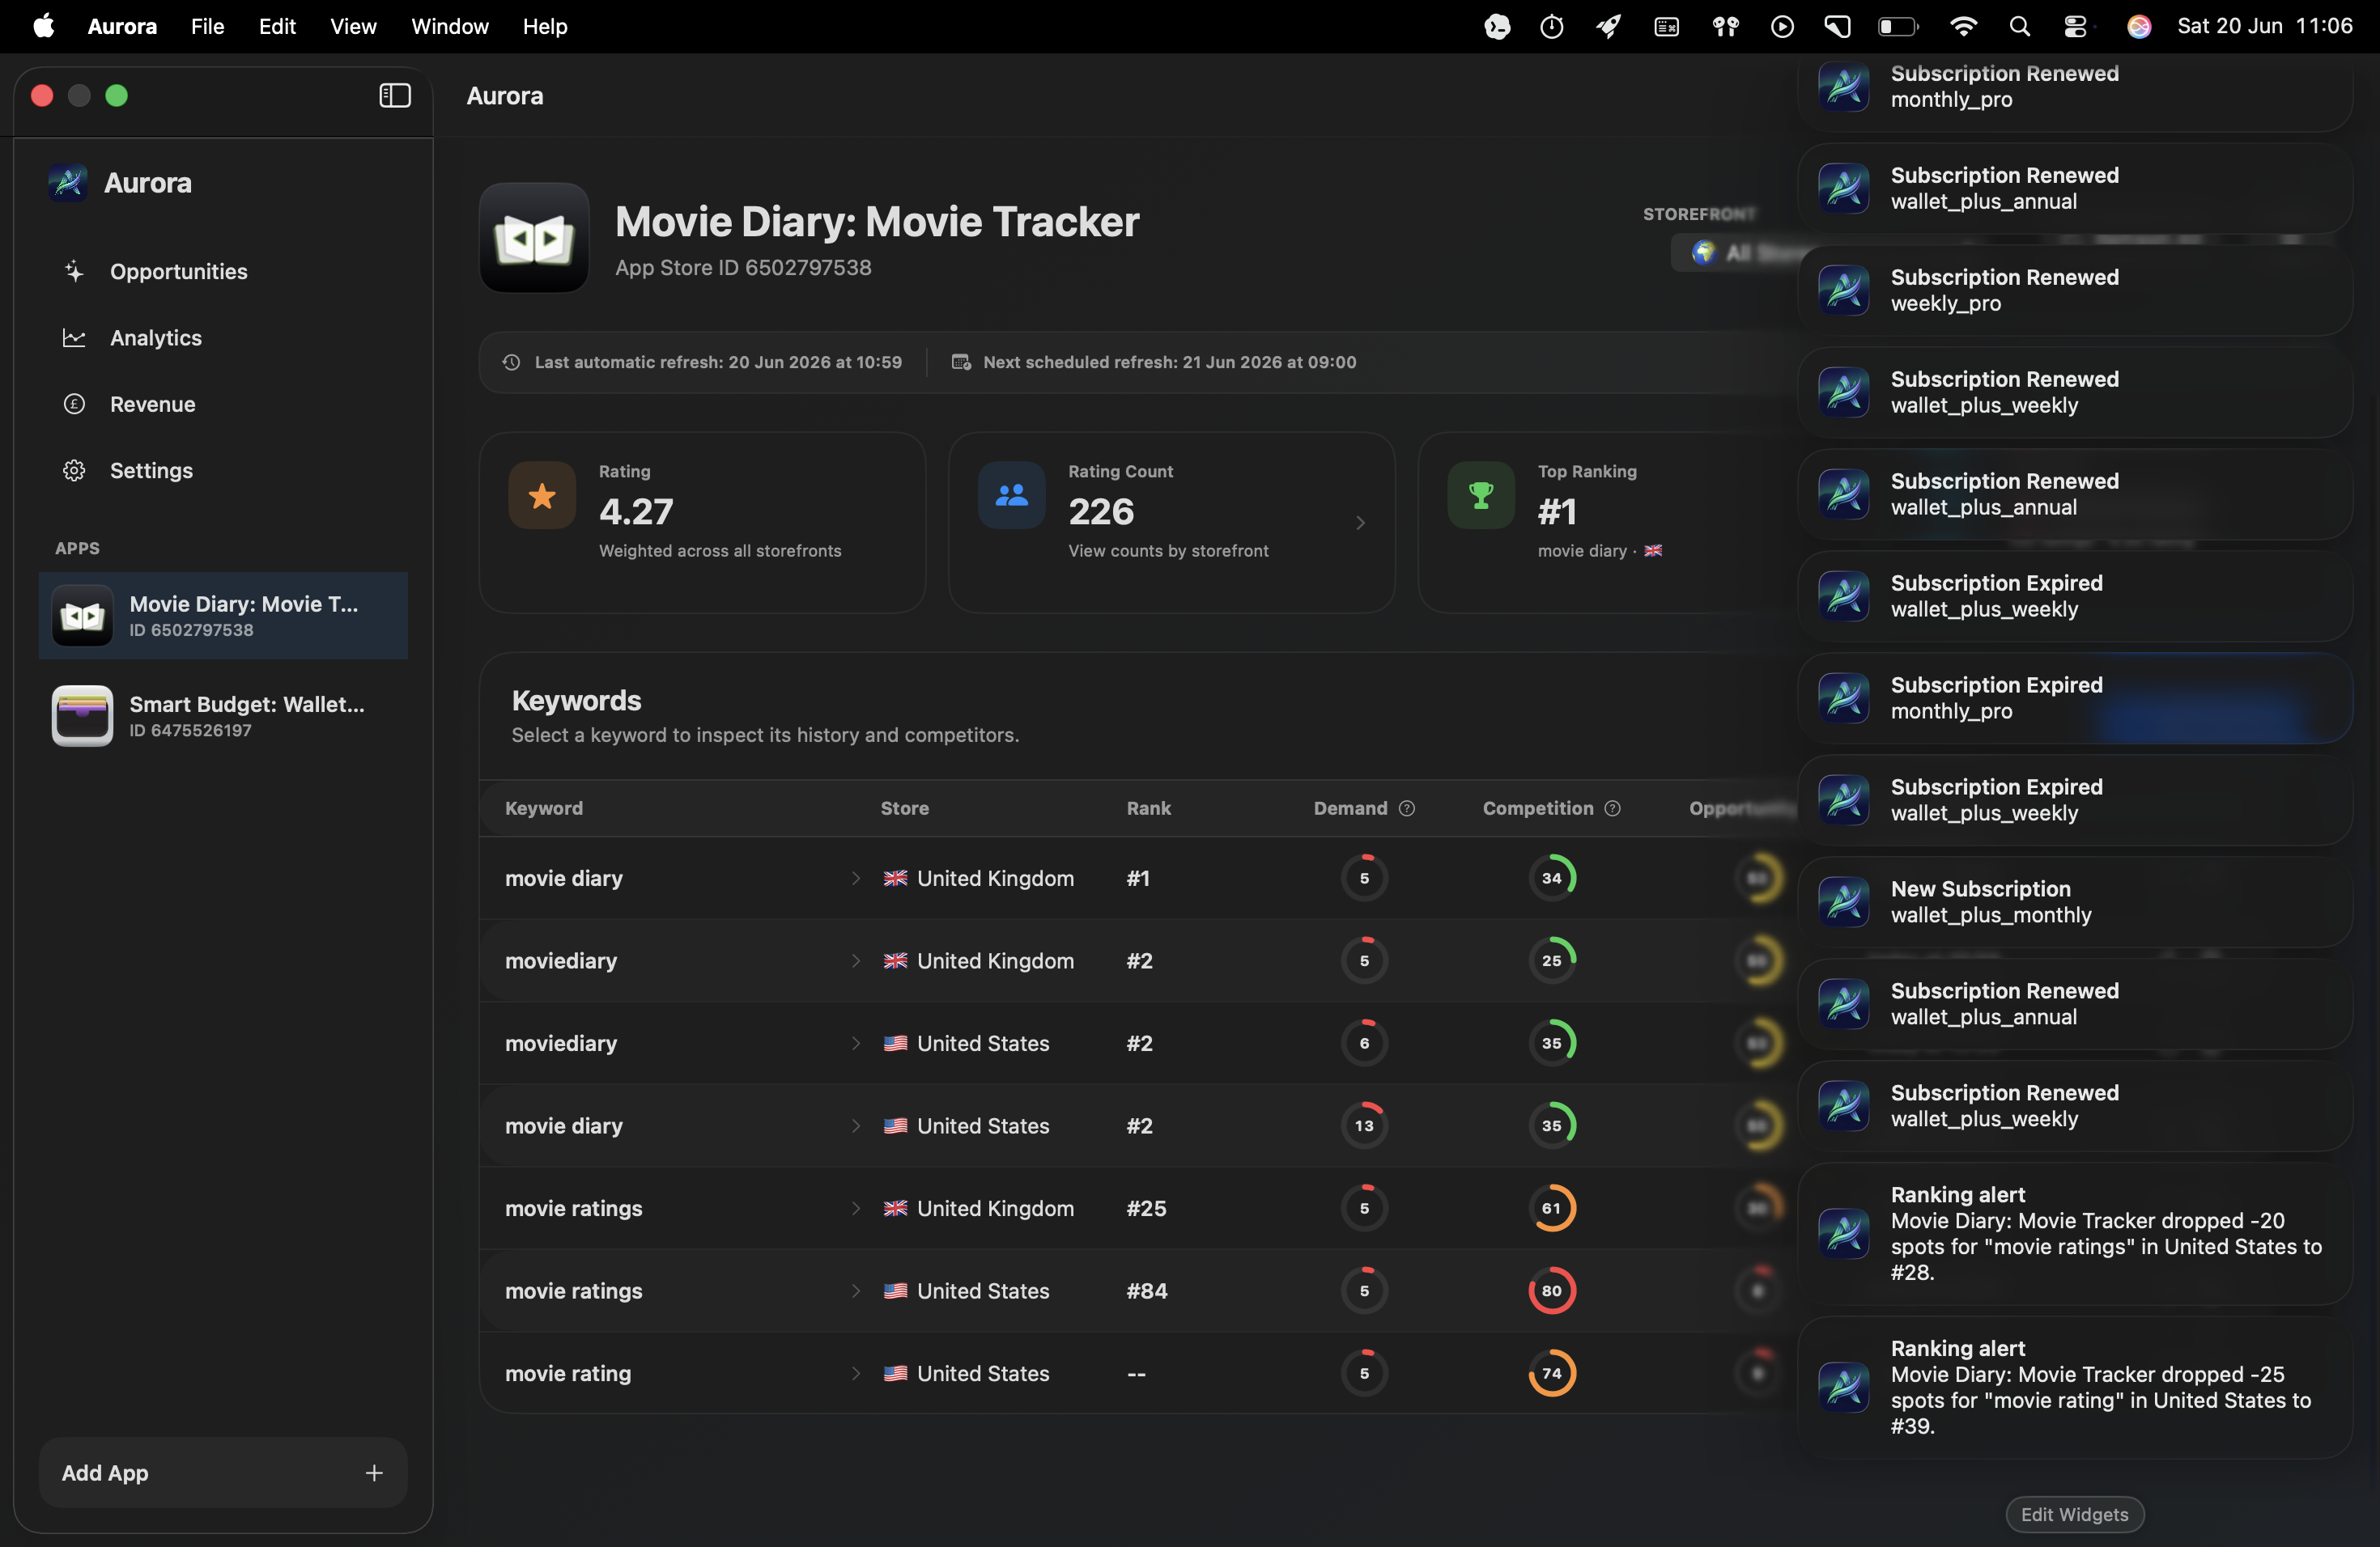Image resolution: width=2380 pixels, height=1547 pixels.
Task: Expand movie ratings United Kingdom keyword chevron
Action: pos(856,1208)
